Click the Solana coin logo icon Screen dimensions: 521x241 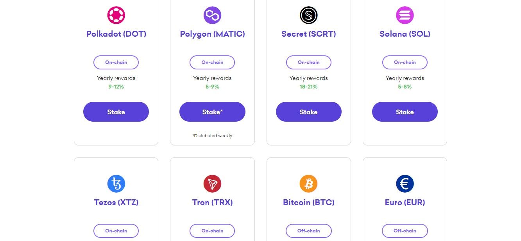(405, 15)
